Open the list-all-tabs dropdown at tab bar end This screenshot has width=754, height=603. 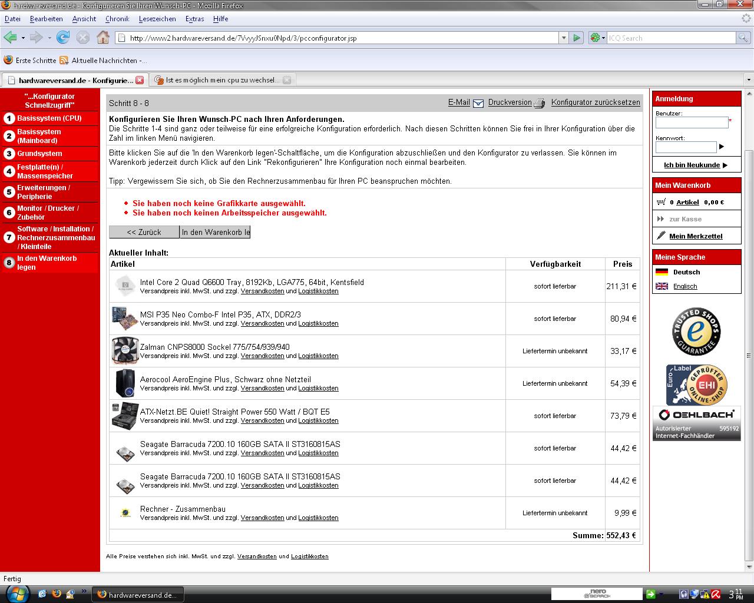pos(748,80)
